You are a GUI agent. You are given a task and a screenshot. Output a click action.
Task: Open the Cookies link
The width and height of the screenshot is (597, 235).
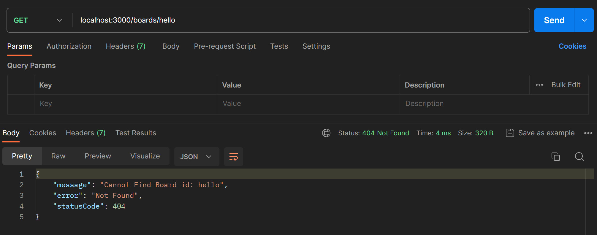click(x=572, y=46)
